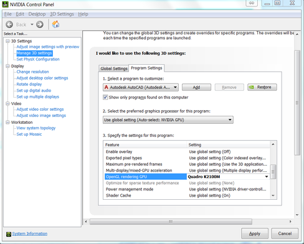
Task: Open Adjust video image settings
Action: click(41, 115)
